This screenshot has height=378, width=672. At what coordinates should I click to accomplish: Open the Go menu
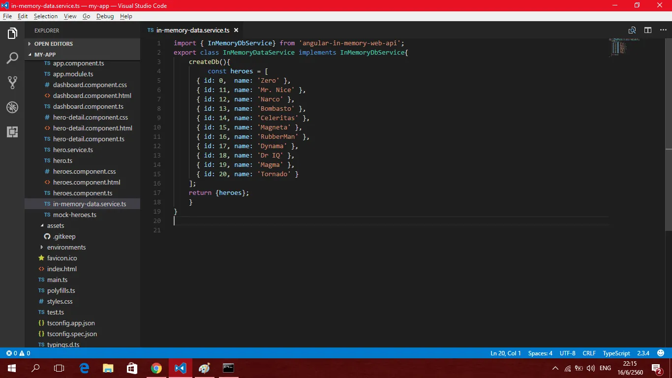87,16
